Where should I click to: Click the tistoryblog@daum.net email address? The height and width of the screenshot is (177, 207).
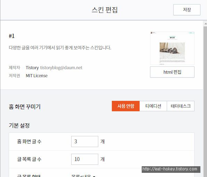[x=61, y=68]
